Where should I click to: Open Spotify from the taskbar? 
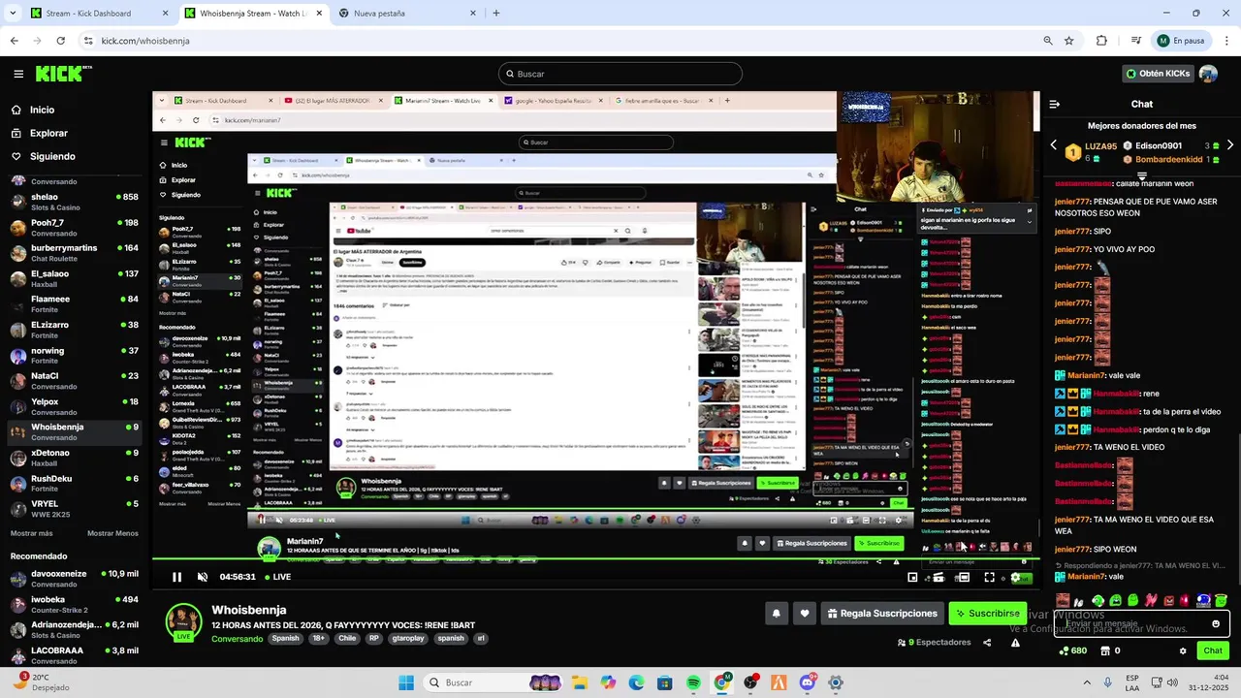click(693, 682)
